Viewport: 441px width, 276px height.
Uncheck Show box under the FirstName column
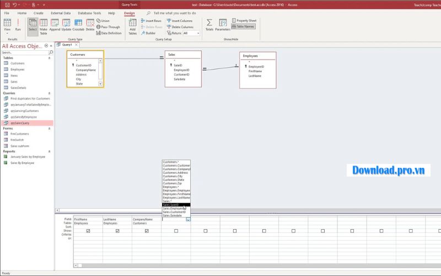(x=88, y=231)
